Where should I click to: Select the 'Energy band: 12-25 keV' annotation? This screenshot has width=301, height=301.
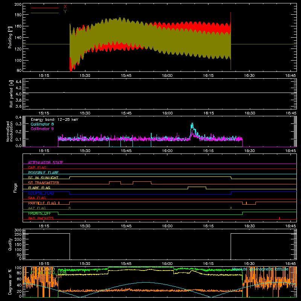55,120
